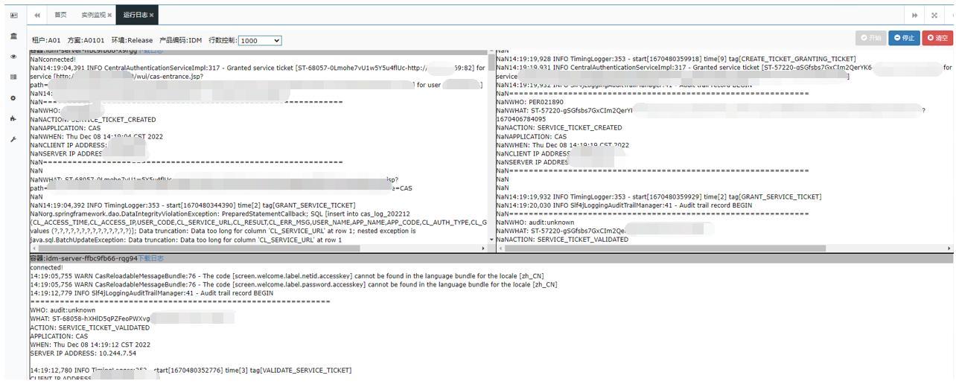Image resolution: width=956 pixels, height=384 pixels.
Task: Click the java.sql.BatchUpdateException line
Action: click(x=186, y=240)
